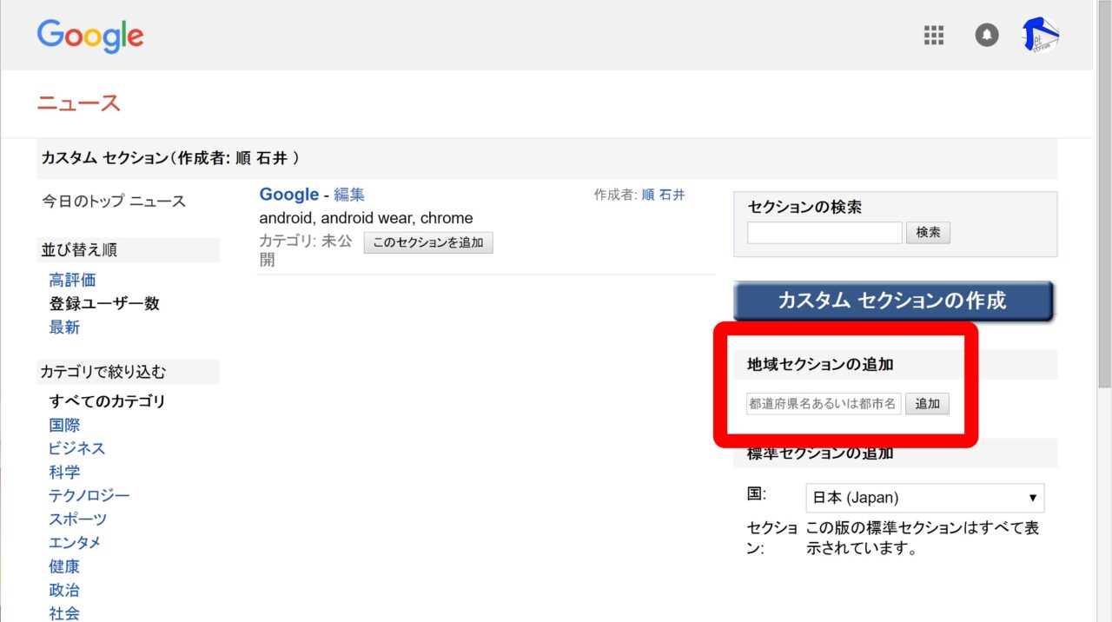Click the 編集 link for Google section
The height and width of the screenshot is (622, 1112).
349,195
